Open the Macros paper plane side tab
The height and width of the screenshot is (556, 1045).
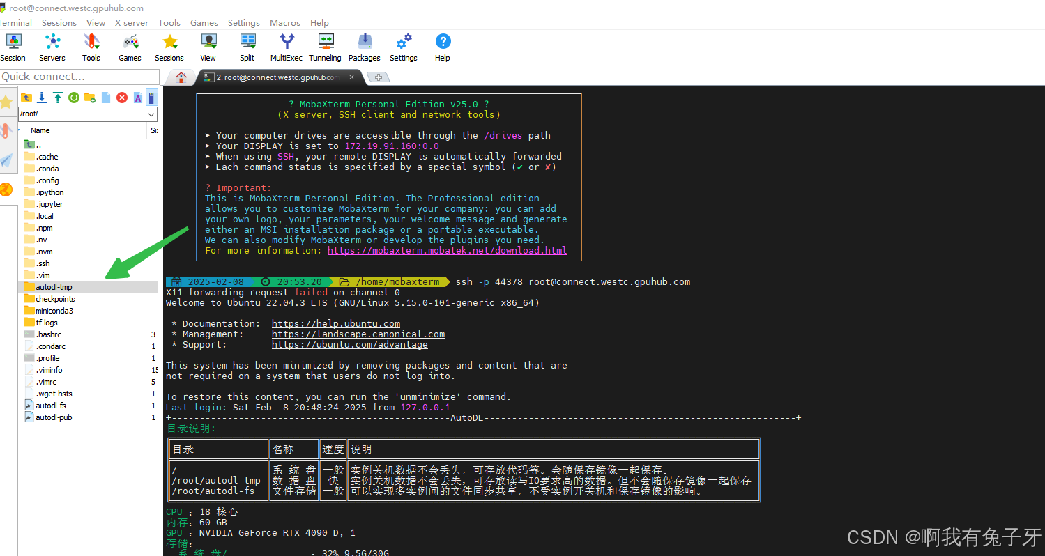click(x=6, y=160)
